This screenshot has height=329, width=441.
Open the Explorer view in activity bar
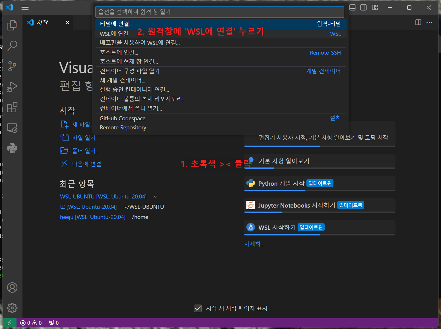pyautogui.click(x=12, y=25)
